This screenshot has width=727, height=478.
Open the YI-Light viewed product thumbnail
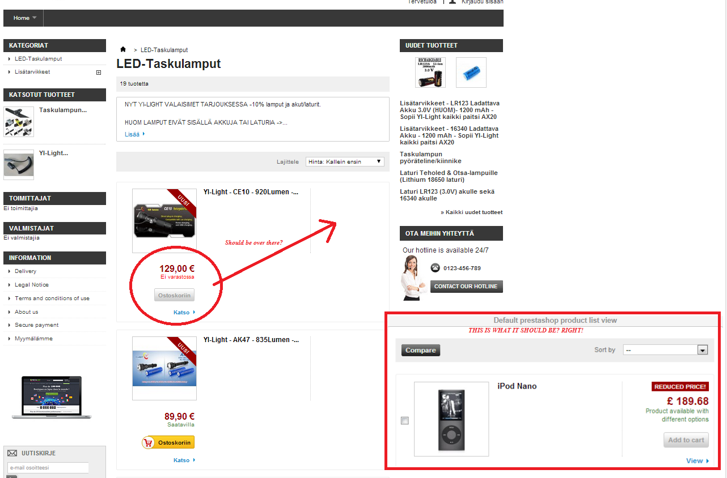tap(18, 164)
